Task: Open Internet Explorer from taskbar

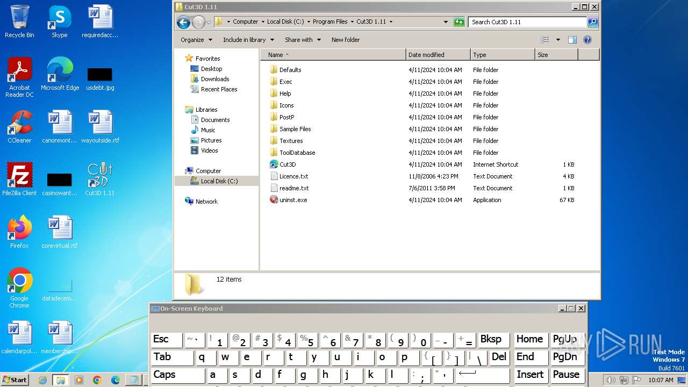Action: point(42,380)
